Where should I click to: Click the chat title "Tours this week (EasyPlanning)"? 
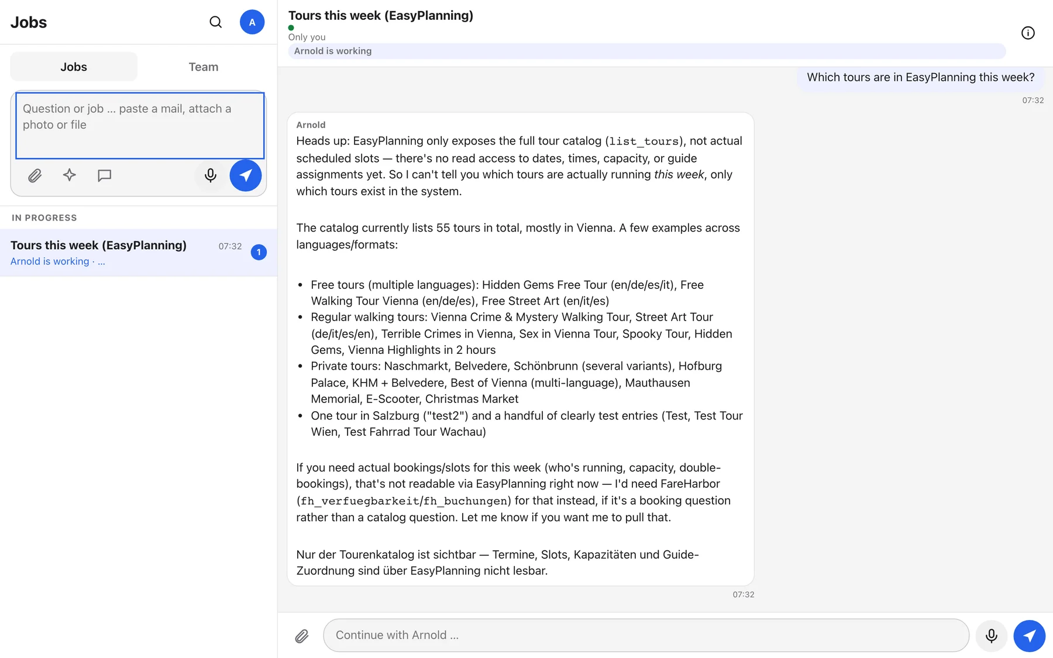(x=381, y=16)
